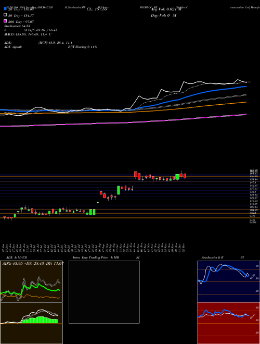Click the tall green candle near 142 price level
Viewport: 260px width, 344px height.
pos(119,190)
